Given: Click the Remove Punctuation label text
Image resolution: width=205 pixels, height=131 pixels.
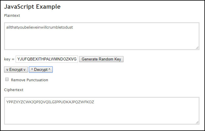Looking at the screenshot, I should coord(29,80).
